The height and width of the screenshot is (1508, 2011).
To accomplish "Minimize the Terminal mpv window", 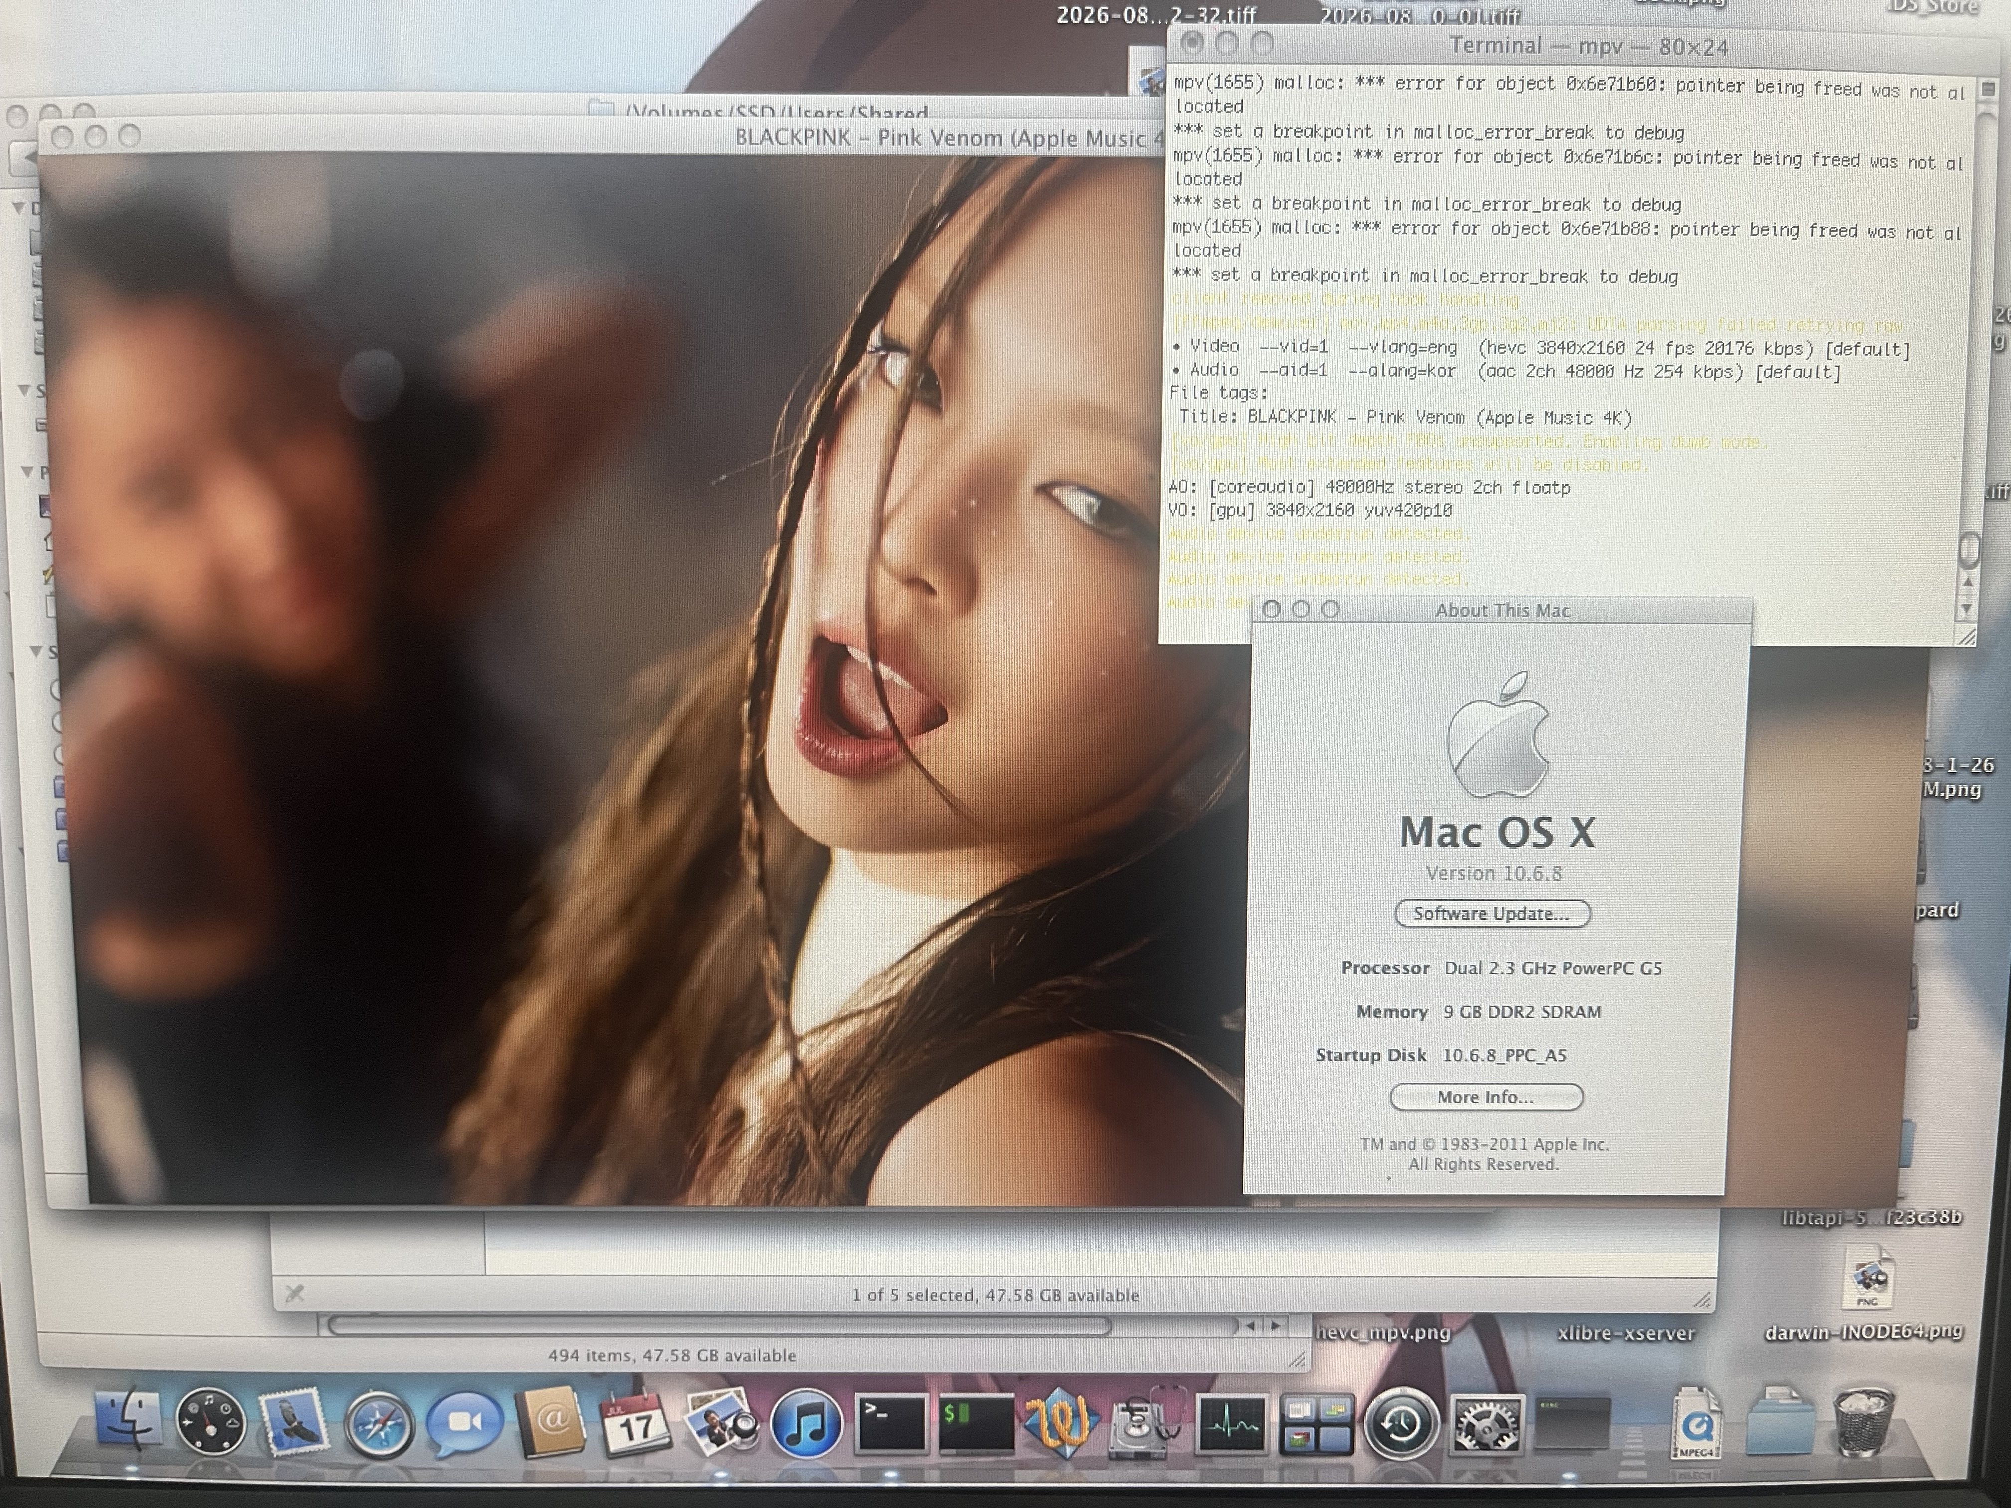I will [x=1227, y=43].
